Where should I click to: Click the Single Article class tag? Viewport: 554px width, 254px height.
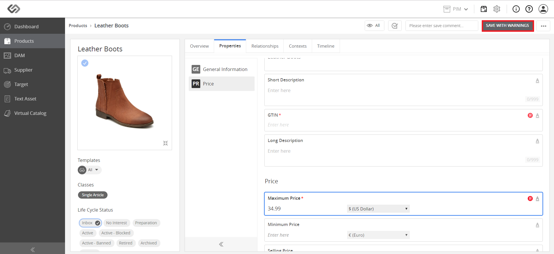(x=93, y=195)
